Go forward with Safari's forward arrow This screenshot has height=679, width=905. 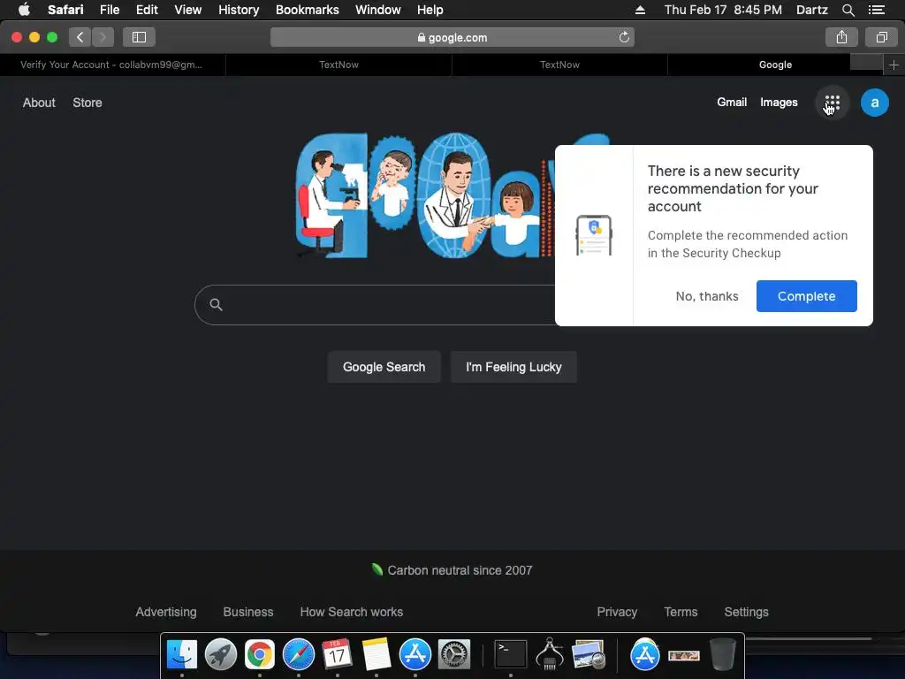(x=103, y=37)
